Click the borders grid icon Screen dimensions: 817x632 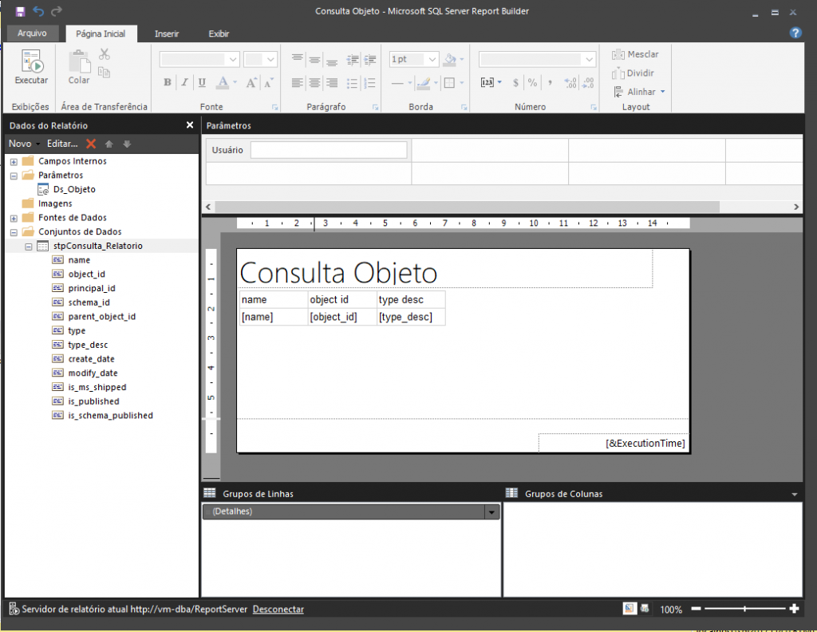(x=449, y=82)
